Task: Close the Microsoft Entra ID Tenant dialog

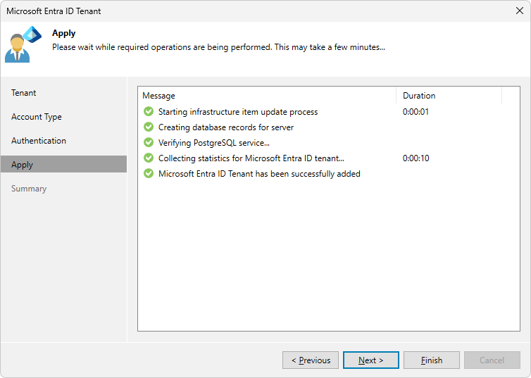Action: (520, 11)
